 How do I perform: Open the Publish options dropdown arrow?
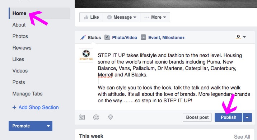pyautogui.click(x=247, y=117)
